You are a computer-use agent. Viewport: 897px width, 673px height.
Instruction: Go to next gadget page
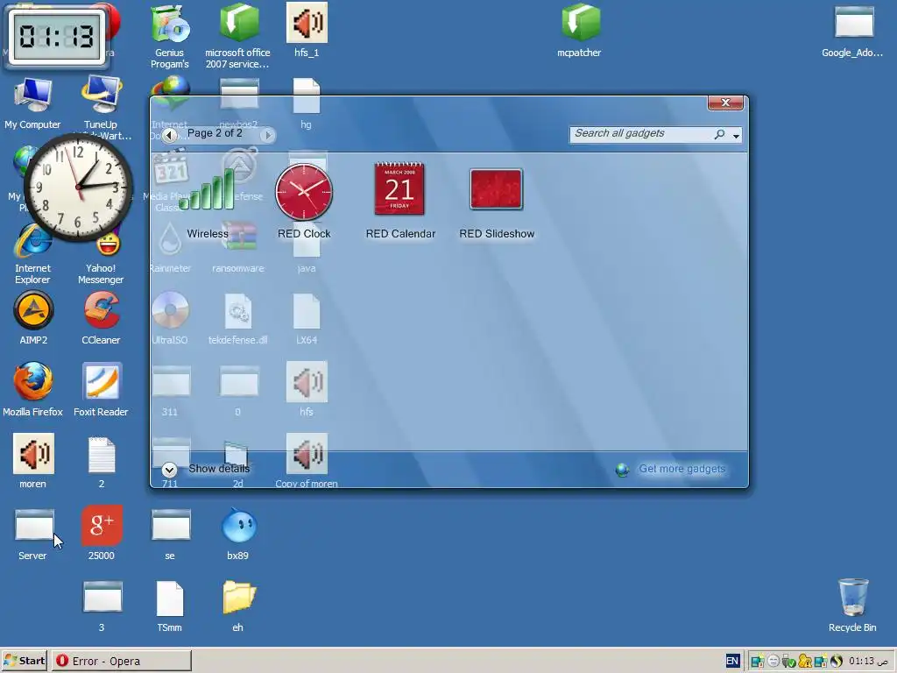coord(267,135)
